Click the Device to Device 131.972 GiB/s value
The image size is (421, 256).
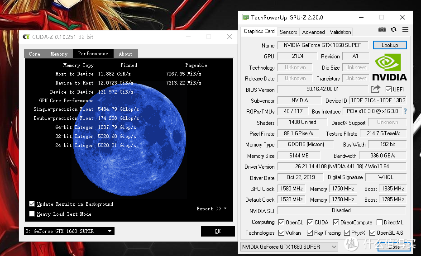click(115, 92)
